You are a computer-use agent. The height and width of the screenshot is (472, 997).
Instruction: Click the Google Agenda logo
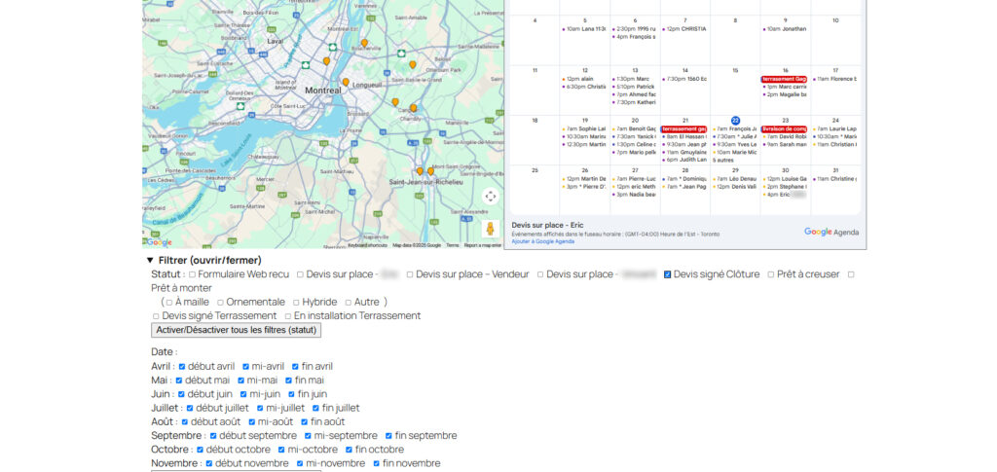[x=831, y=232]
